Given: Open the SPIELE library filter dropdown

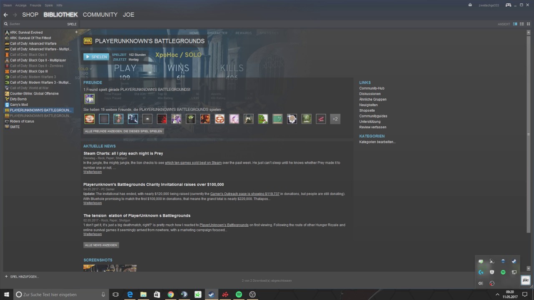Looking at the screenshot, I should 72,24.
